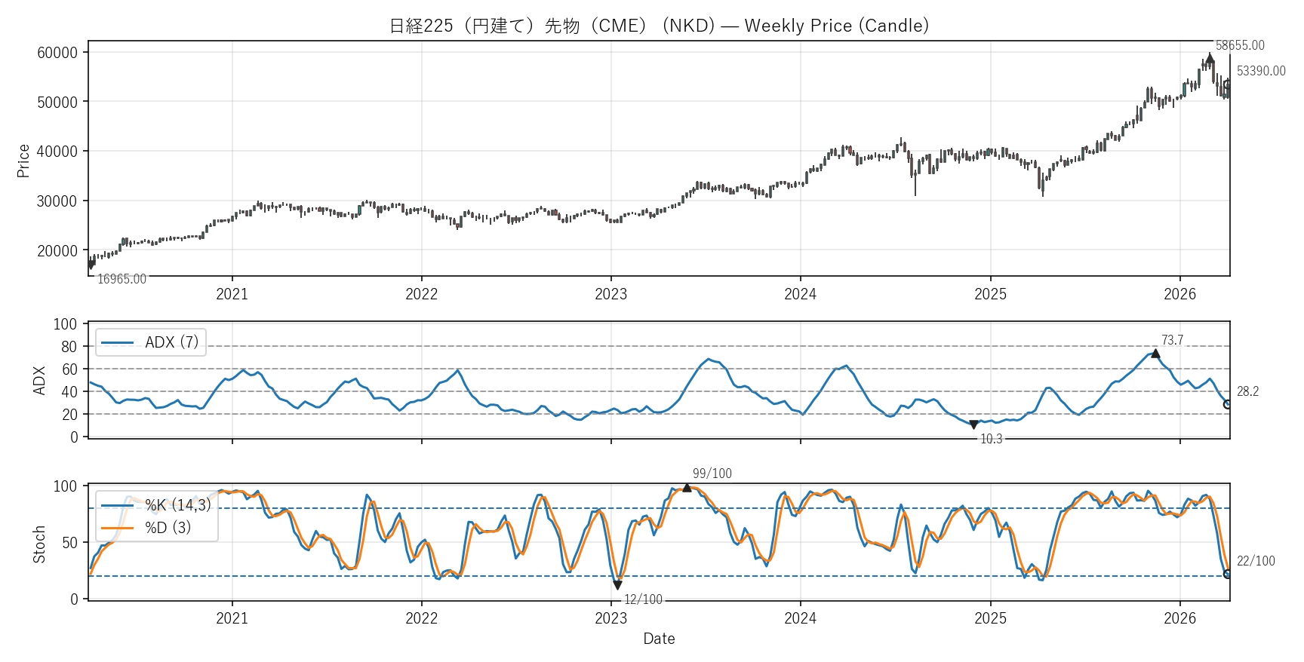The width and height of the screenshot is (1304, 662).
Task: Click the ADX low triangle marker at 10.3
Action: pyautogui.click(x=973, y=424)
